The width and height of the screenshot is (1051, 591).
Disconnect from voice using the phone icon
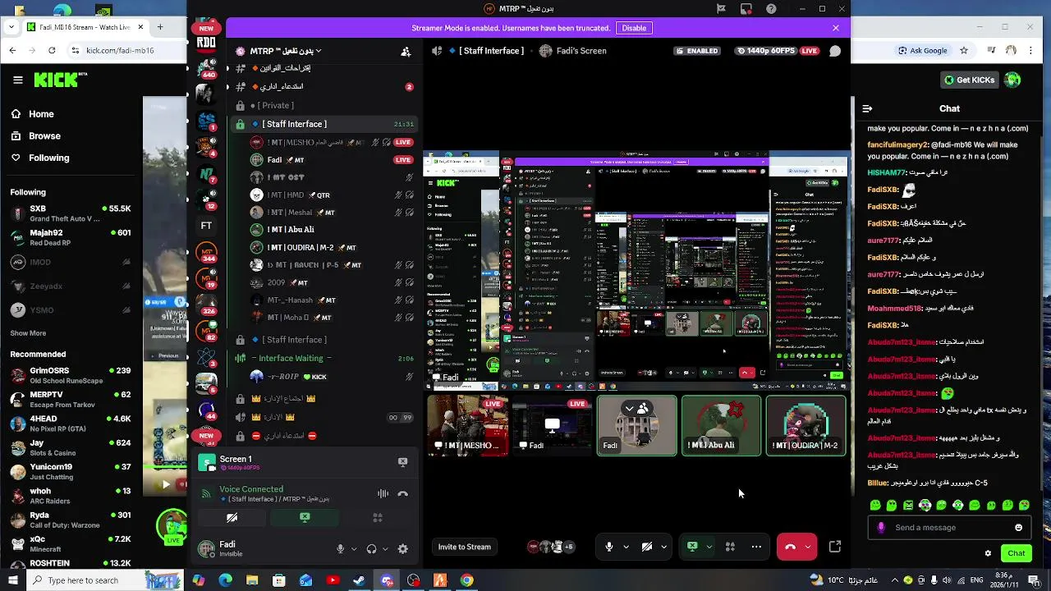[402, 493]
